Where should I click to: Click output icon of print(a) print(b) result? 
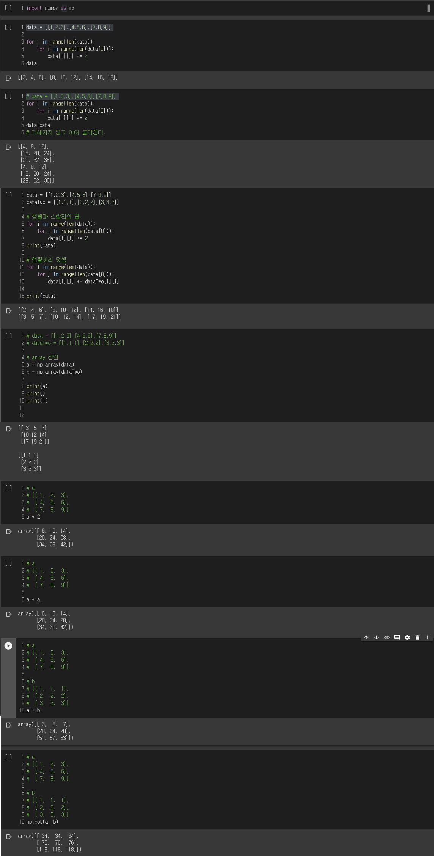pos(8,428)
